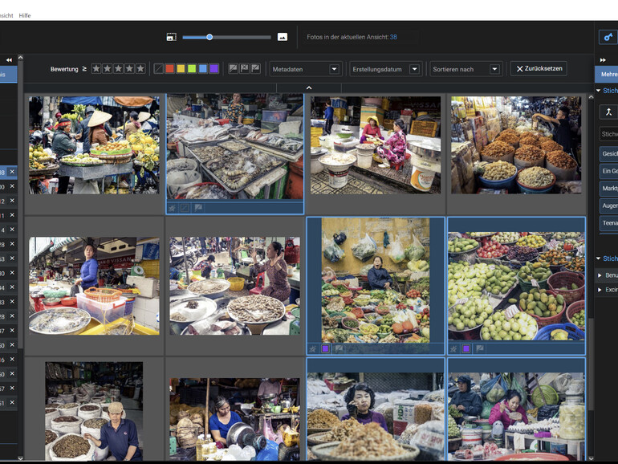
Task: Click the rating comparison operator ≥
Action: coord(84,69)
